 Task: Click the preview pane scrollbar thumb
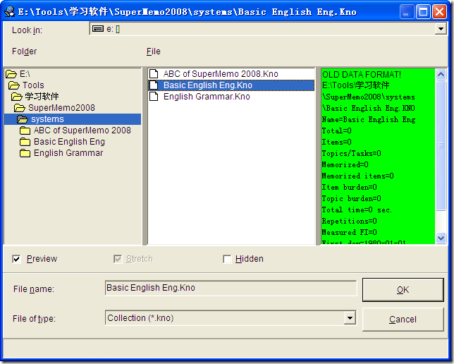tap(441, 146)
